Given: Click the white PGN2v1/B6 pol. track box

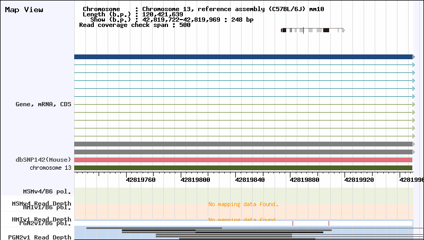Looking at the screenshot, I should [x=244, y=223].
